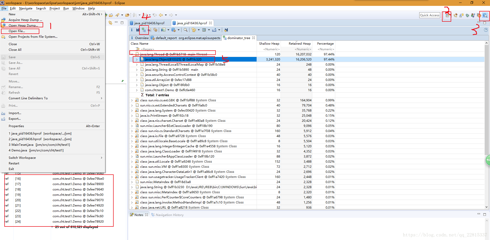Click the Open Perspective icon

click(447, 15)
